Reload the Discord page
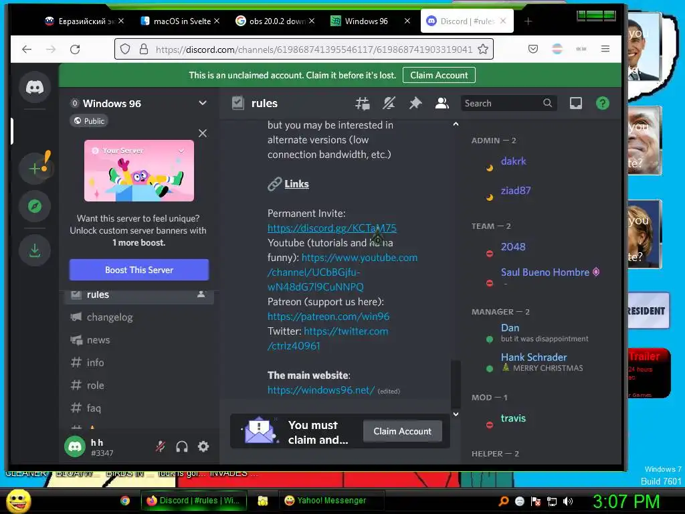Image resolution: width=685 pixels, height=514 pixels. [75, 49]
